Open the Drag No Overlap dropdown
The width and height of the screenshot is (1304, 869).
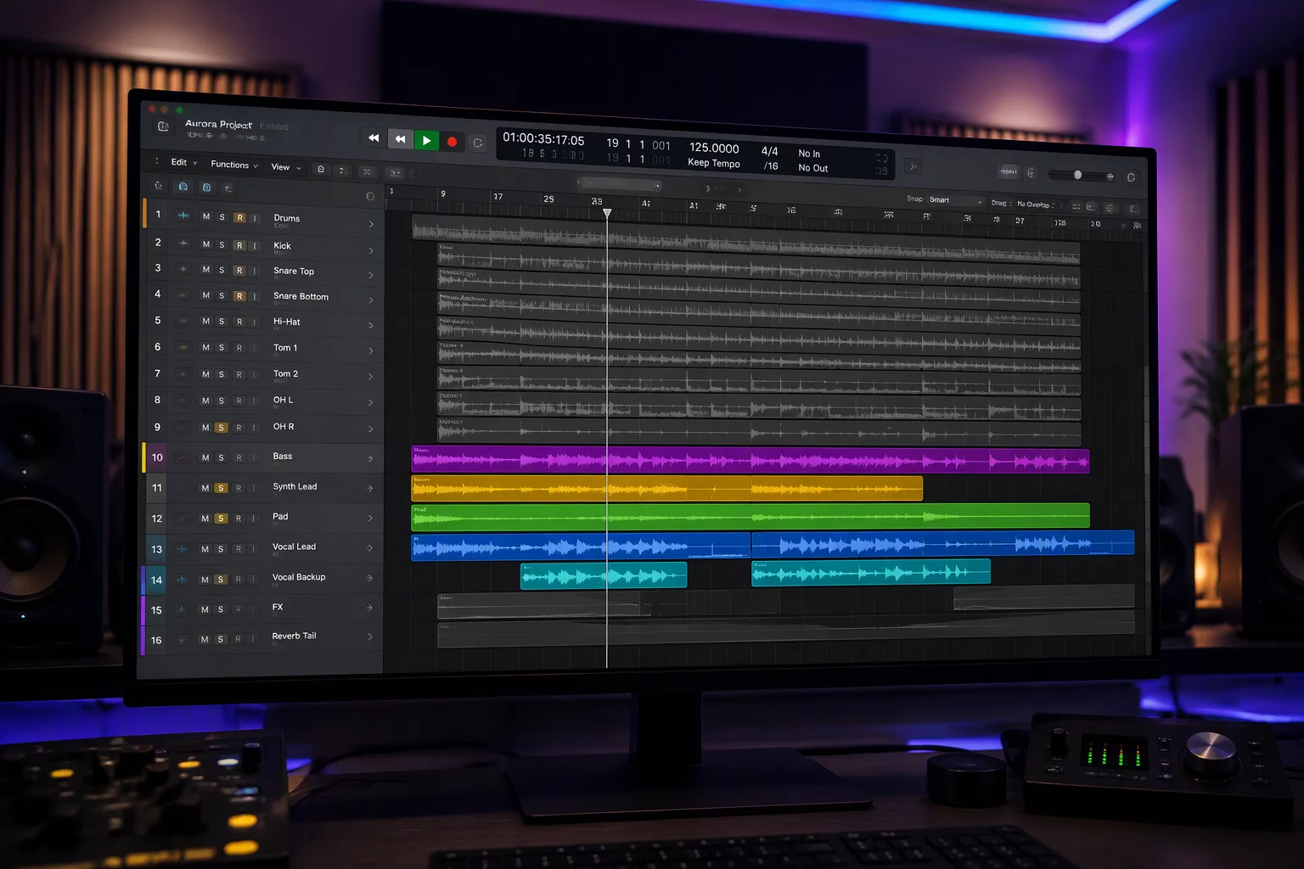click(1036, 205)
